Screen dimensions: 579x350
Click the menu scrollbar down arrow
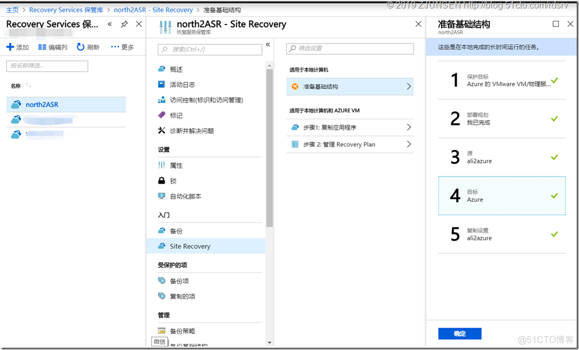pos(269,343)
